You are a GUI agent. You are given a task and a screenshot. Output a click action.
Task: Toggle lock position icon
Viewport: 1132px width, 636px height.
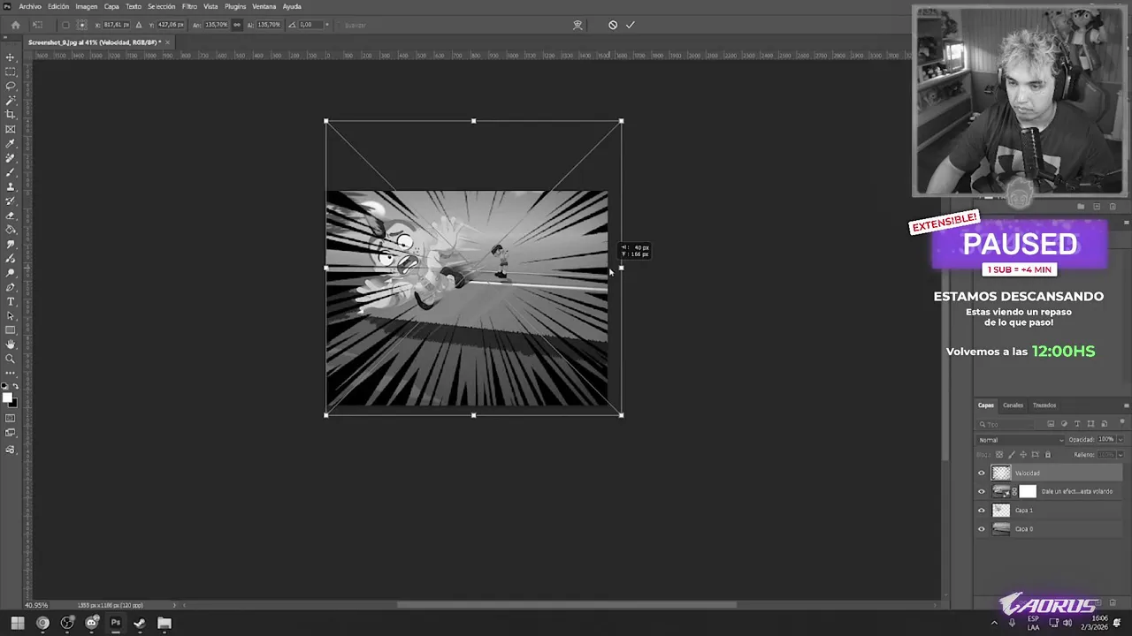click(1023, 455)
